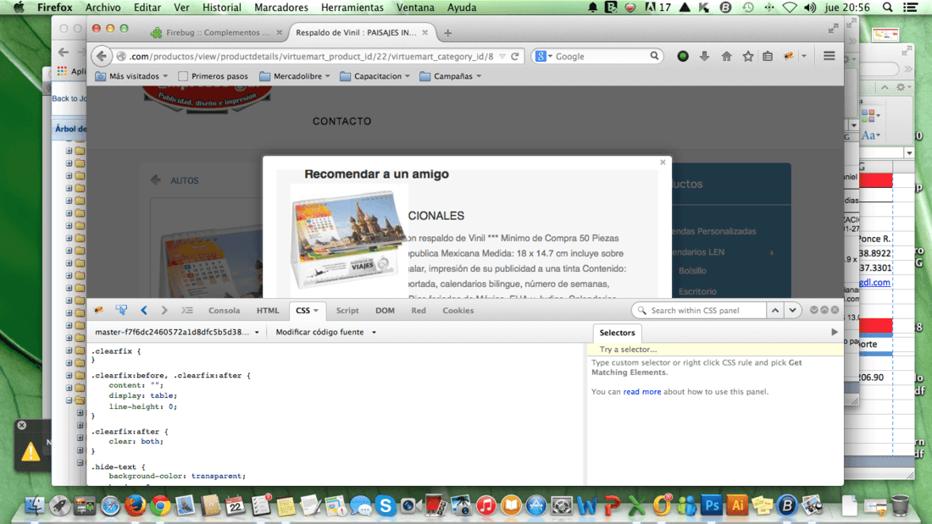Open Firebug toolbar icon dropdown arrow
This screenshot has width=932, height=524.
(803, 57)
